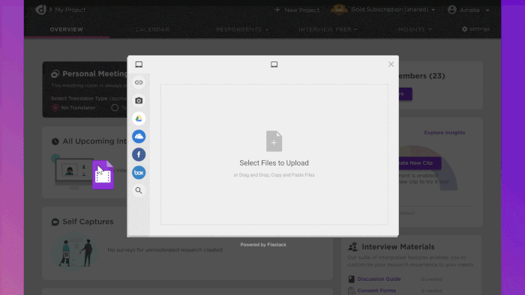This screenshot has height=295, width=525.
Task: Switch to the Calendar tab
Action: pyautogui.click(x=152, y=29)
